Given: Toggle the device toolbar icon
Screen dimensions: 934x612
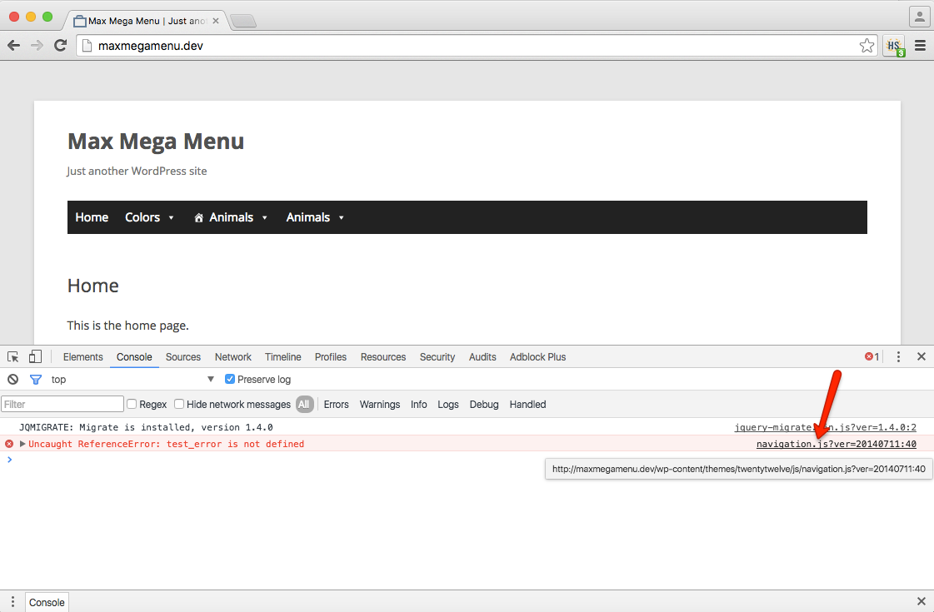Looking at the screenshot, I should [x=34, y=356].
